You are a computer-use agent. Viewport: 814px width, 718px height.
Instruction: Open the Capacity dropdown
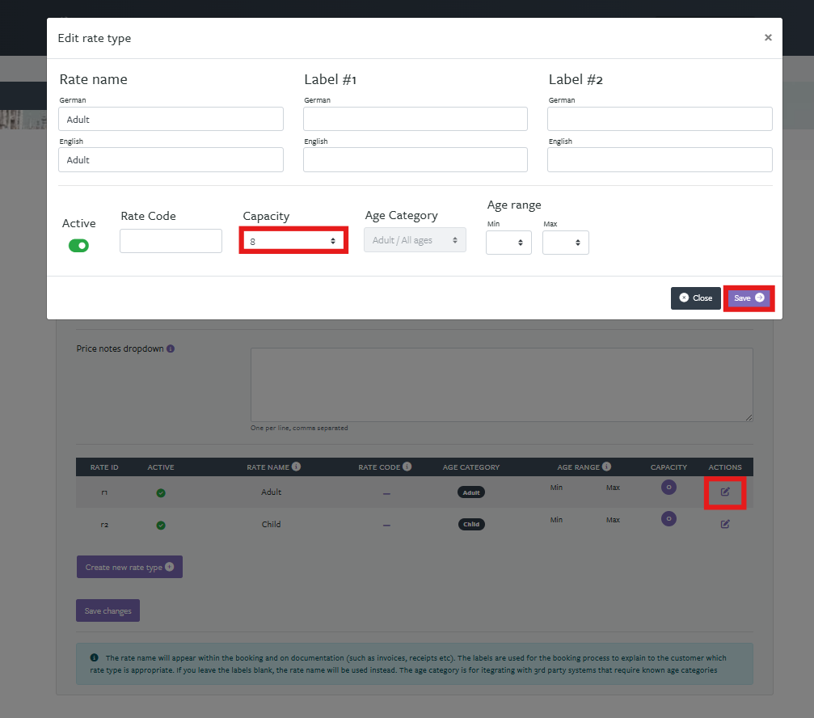tap(293, 241)
